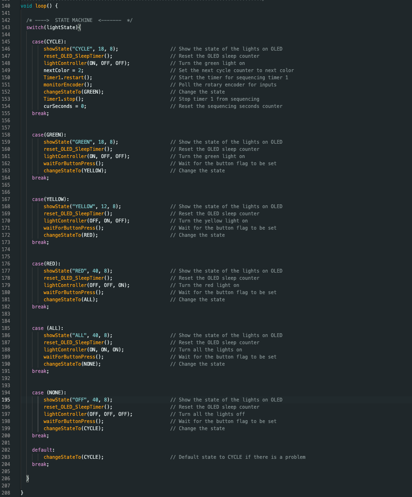Viewport: 412px width, 497px height.
Task: Click showState("YELLOW", 12, 8); call
Action: coord(82,207)
